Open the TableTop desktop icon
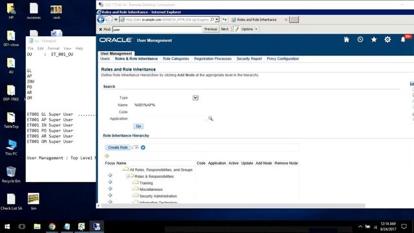This screenshot has width=414, height=233. 11,120
